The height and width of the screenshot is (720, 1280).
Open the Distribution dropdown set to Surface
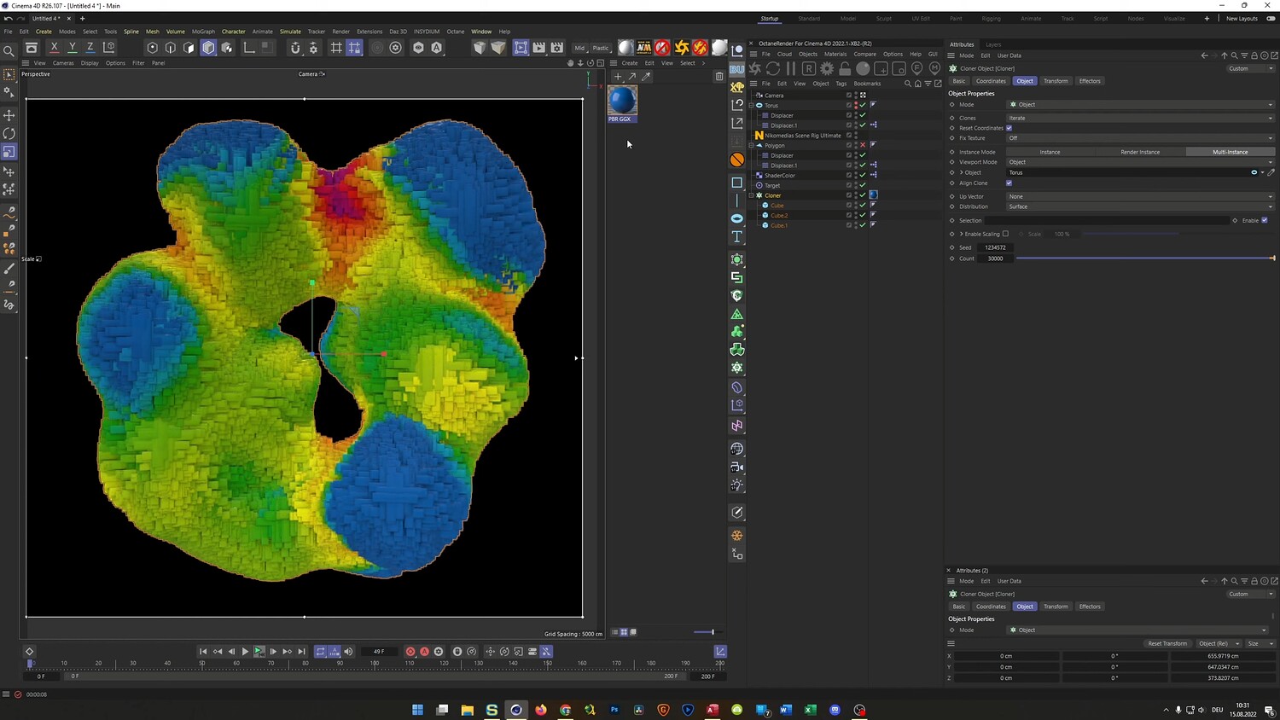(1141, 206)
